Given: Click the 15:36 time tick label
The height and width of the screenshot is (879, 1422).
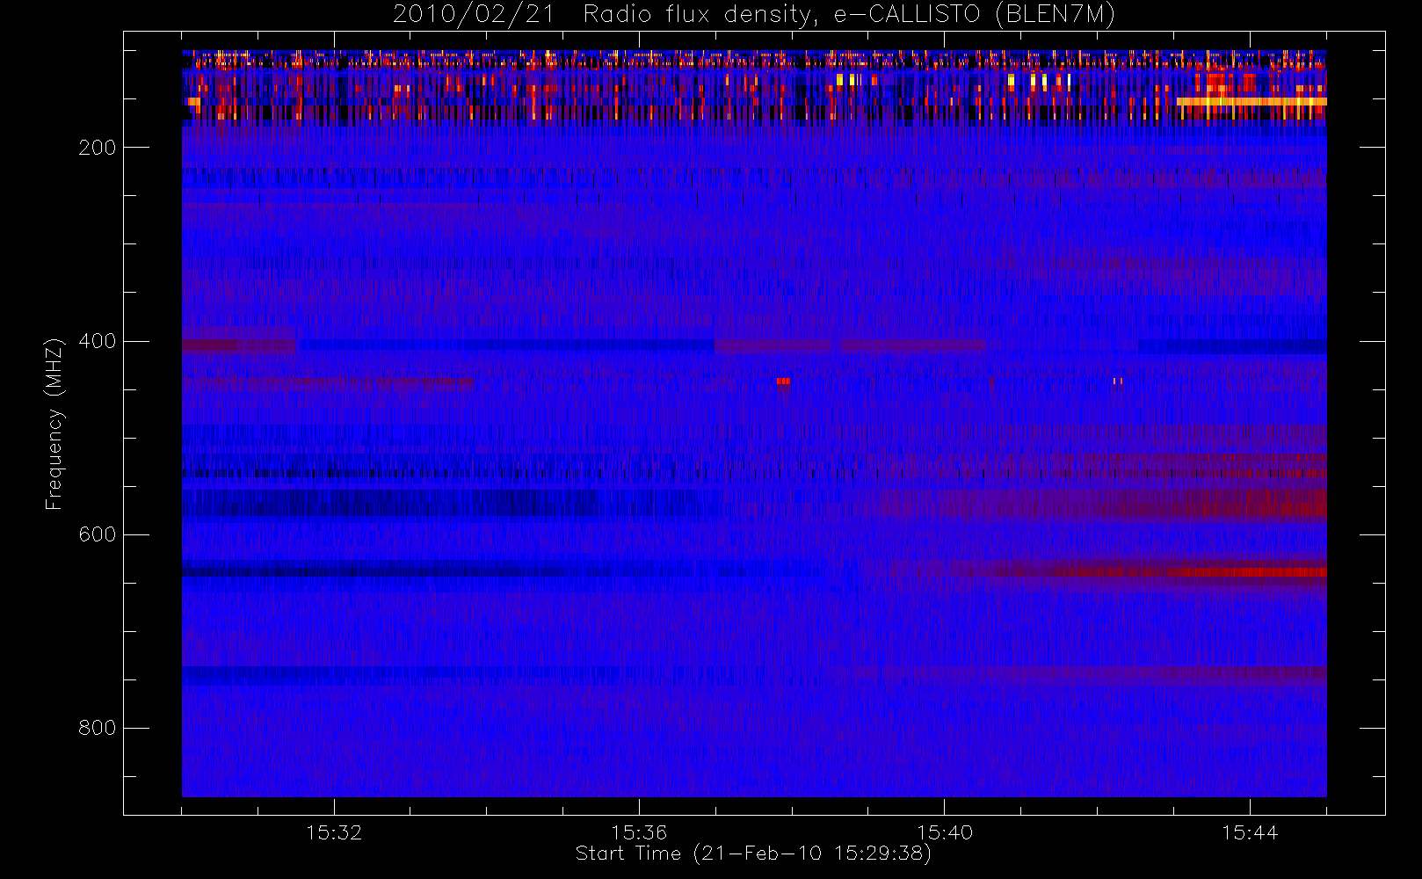Looking at the screenshot, I should pyautogui.click(x=639, y=832).
